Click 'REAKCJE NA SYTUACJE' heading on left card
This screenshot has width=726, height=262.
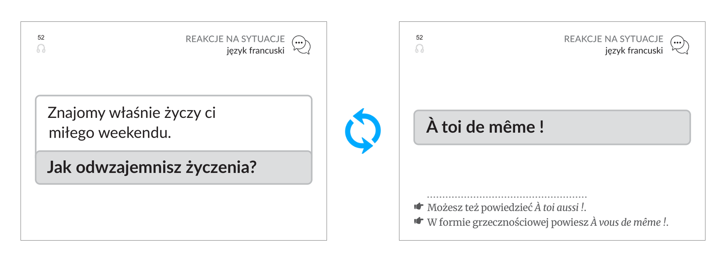tap(235, 39)
